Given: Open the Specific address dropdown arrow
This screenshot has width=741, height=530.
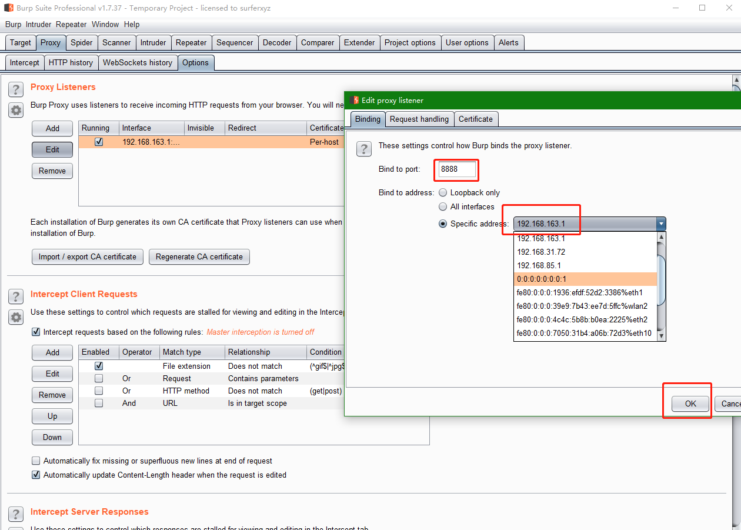Looking at the screenshot, I should [661, 224].
